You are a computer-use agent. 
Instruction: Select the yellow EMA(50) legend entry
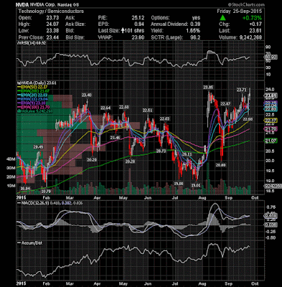pos(33,87)
